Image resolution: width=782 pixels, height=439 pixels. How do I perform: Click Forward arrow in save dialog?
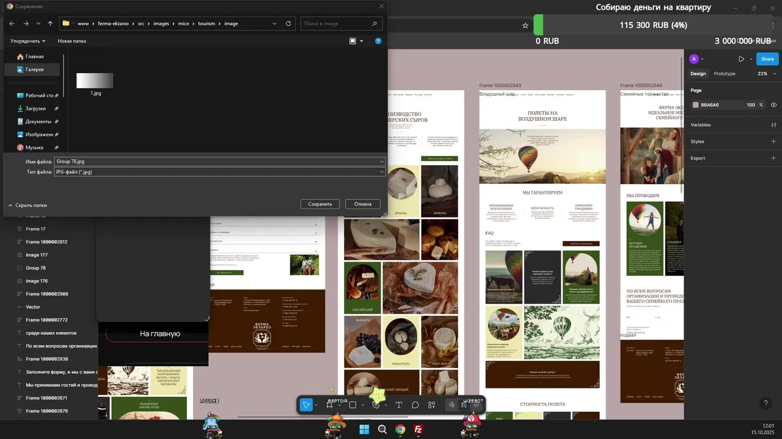26,24
